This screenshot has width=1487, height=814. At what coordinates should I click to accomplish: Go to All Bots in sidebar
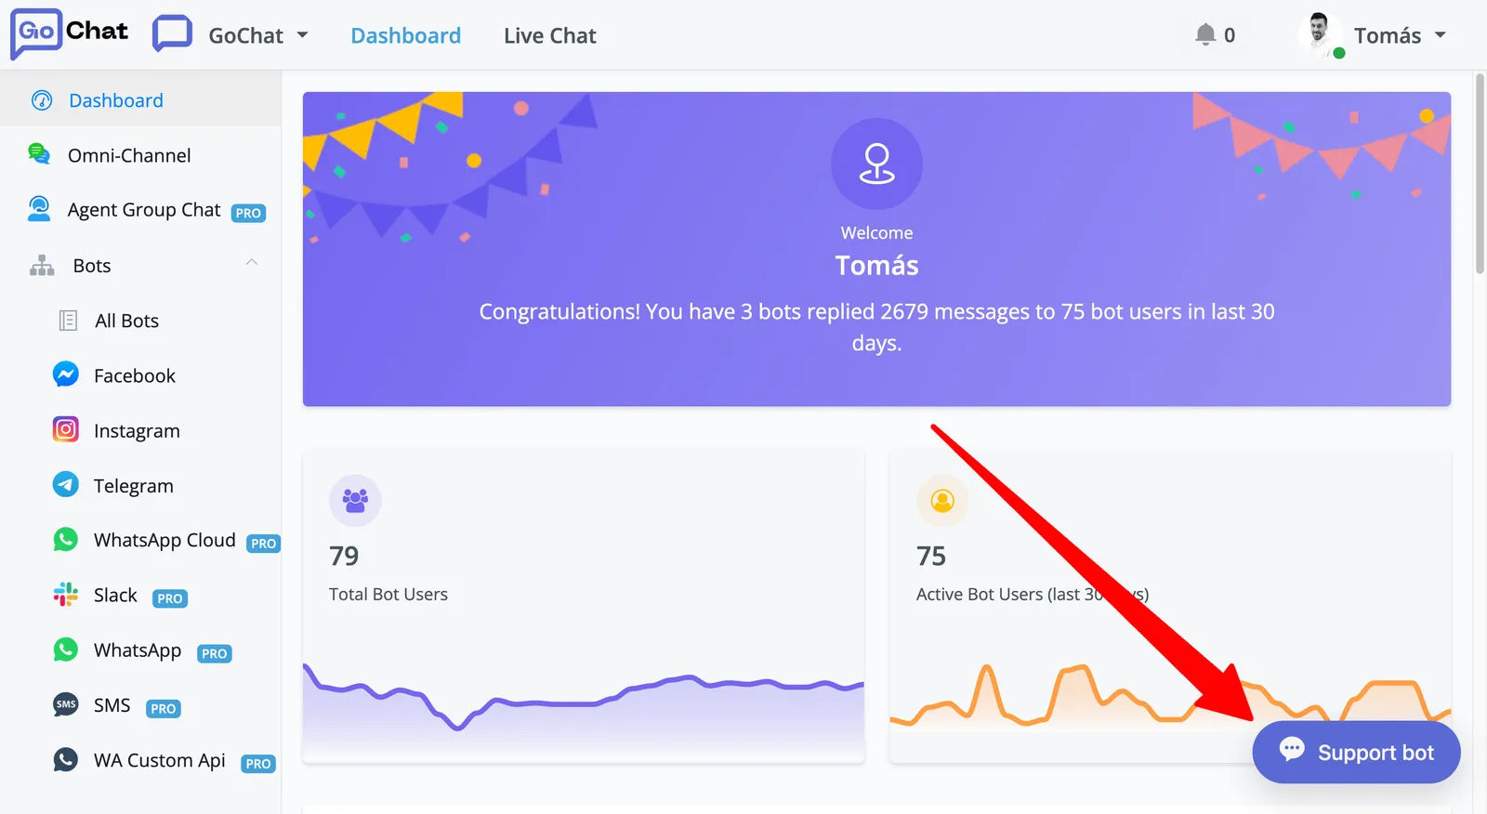click(126, 321)
